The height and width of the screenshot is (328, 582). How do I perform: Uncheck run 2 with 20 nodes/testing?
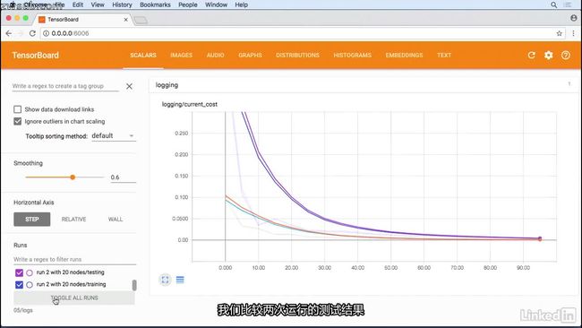pyautogui.click(x=20, y=272)
